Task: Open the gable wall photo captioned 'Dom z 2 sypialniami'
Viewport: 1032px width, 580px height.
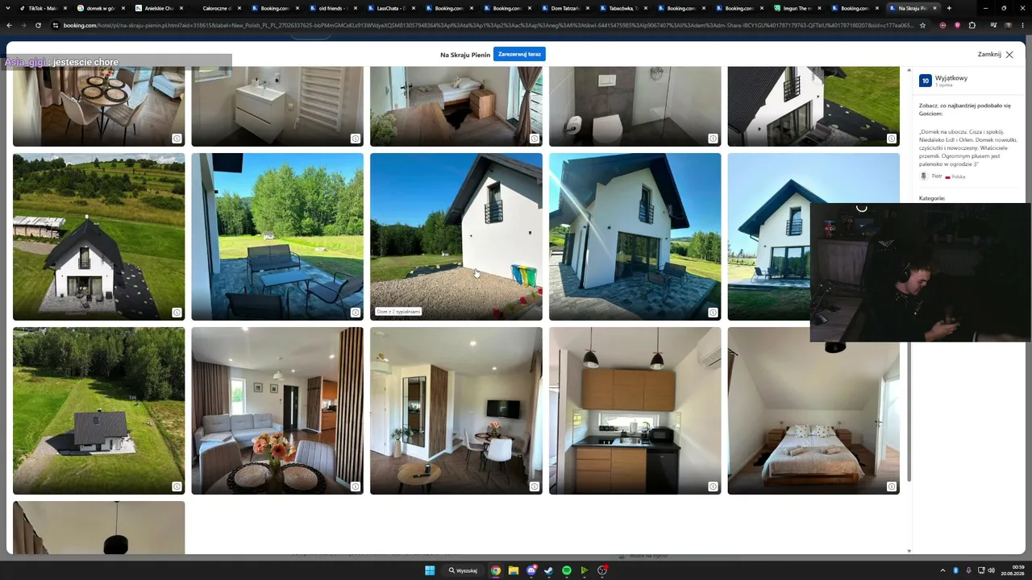Action: coord(456,237)
